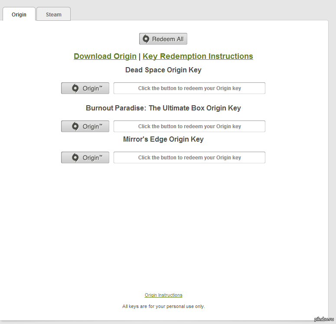Viewport: 336px width, 324px height.
Task: Open the Origin Instructions link at bottom
Action: (x=163, y=295)
